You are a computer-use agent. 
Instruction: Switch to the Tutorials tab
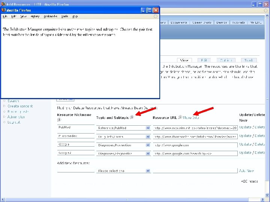pos(238,22)
